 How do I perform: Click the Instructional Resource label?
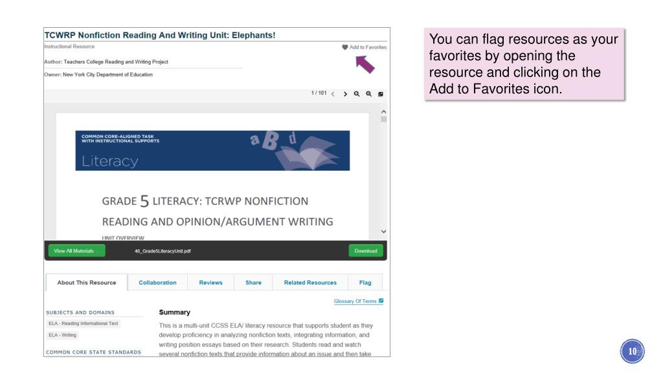tap(69, 47)
